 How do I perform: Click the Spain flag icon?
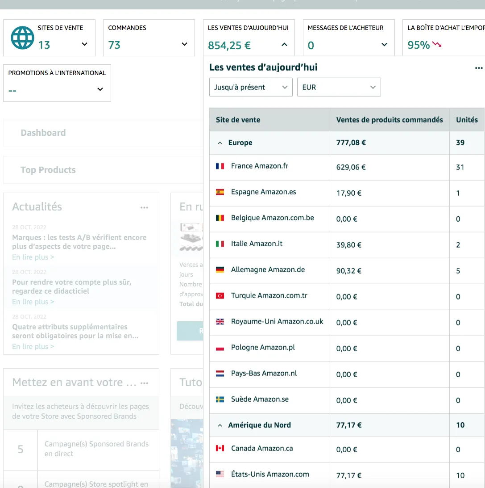220,192
